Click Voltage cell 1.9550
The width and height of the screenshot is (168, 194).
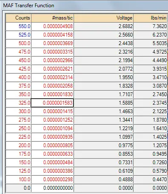(x=103, y=77)
